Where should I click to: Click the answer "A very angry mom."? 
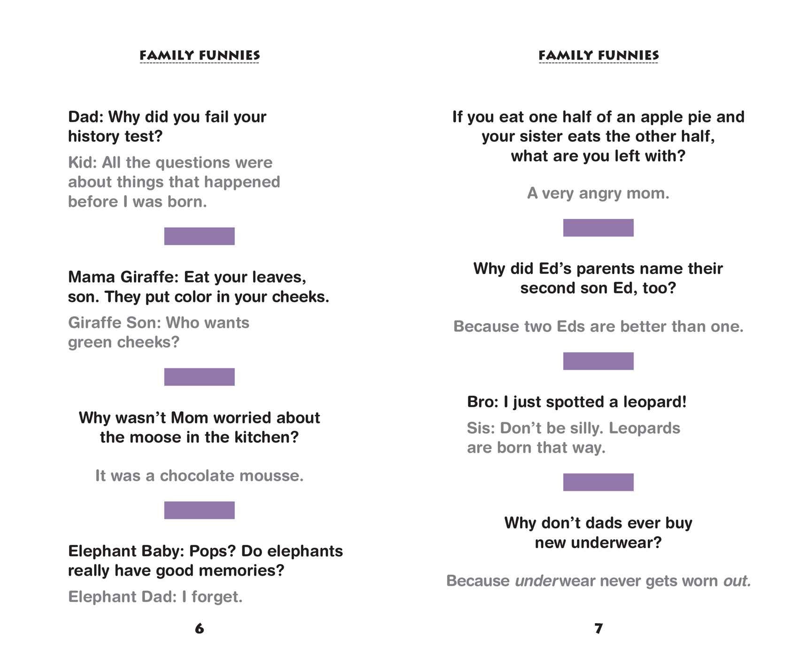pos(598,193)
